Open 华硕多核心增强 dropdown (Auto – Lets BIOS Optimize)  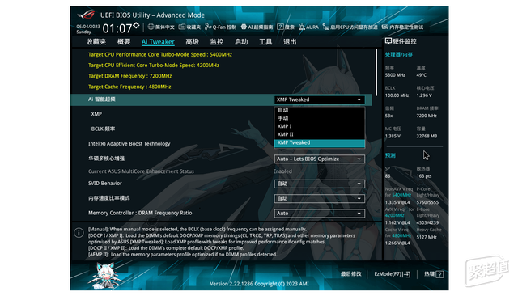tap(320, 159)
